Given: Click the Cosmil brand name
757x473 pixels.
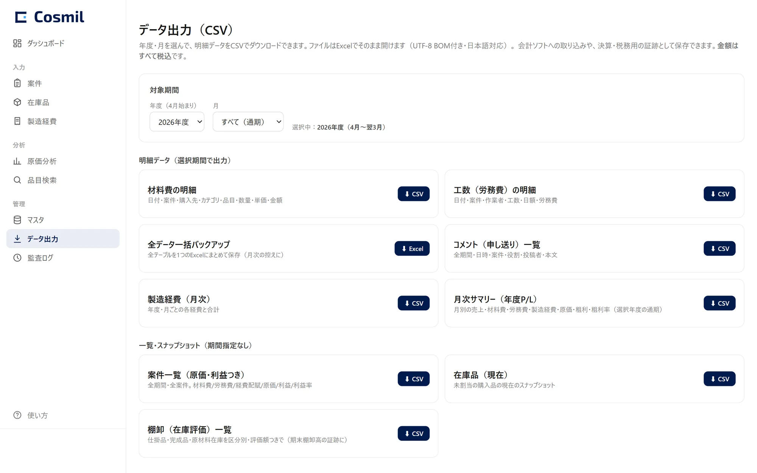Looking at the screenshot, I should click(59, 17).
